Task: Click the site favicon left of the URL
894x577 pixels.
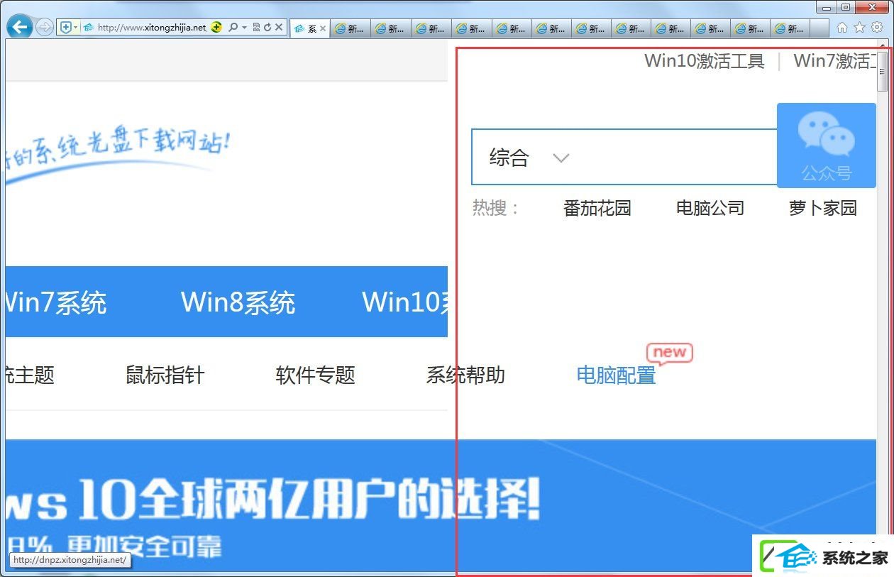Action: [89, 27]
